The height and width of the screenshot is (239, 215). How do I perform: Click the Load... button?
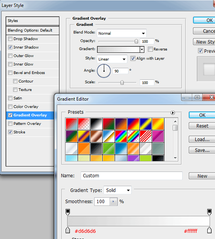(x=202, y=139)
